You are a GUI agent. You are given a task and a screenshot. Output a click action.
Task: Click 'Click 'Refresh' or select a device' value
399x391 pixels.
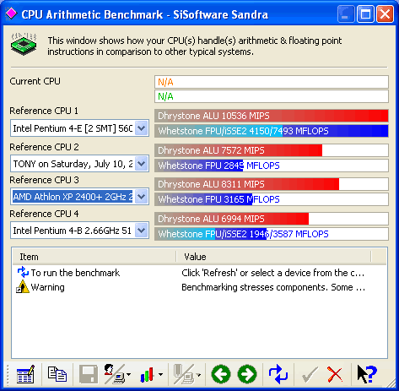(x=272, y=273)
